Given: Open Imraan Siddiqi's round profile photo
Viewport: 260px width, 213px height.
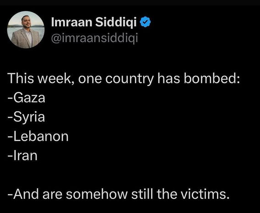Looking at the screenshot, I should point(26,30).
